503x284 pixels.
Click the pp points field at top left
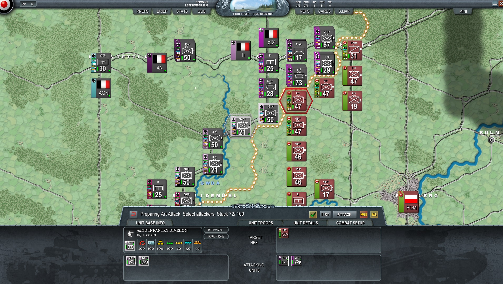tap(28, 4)
